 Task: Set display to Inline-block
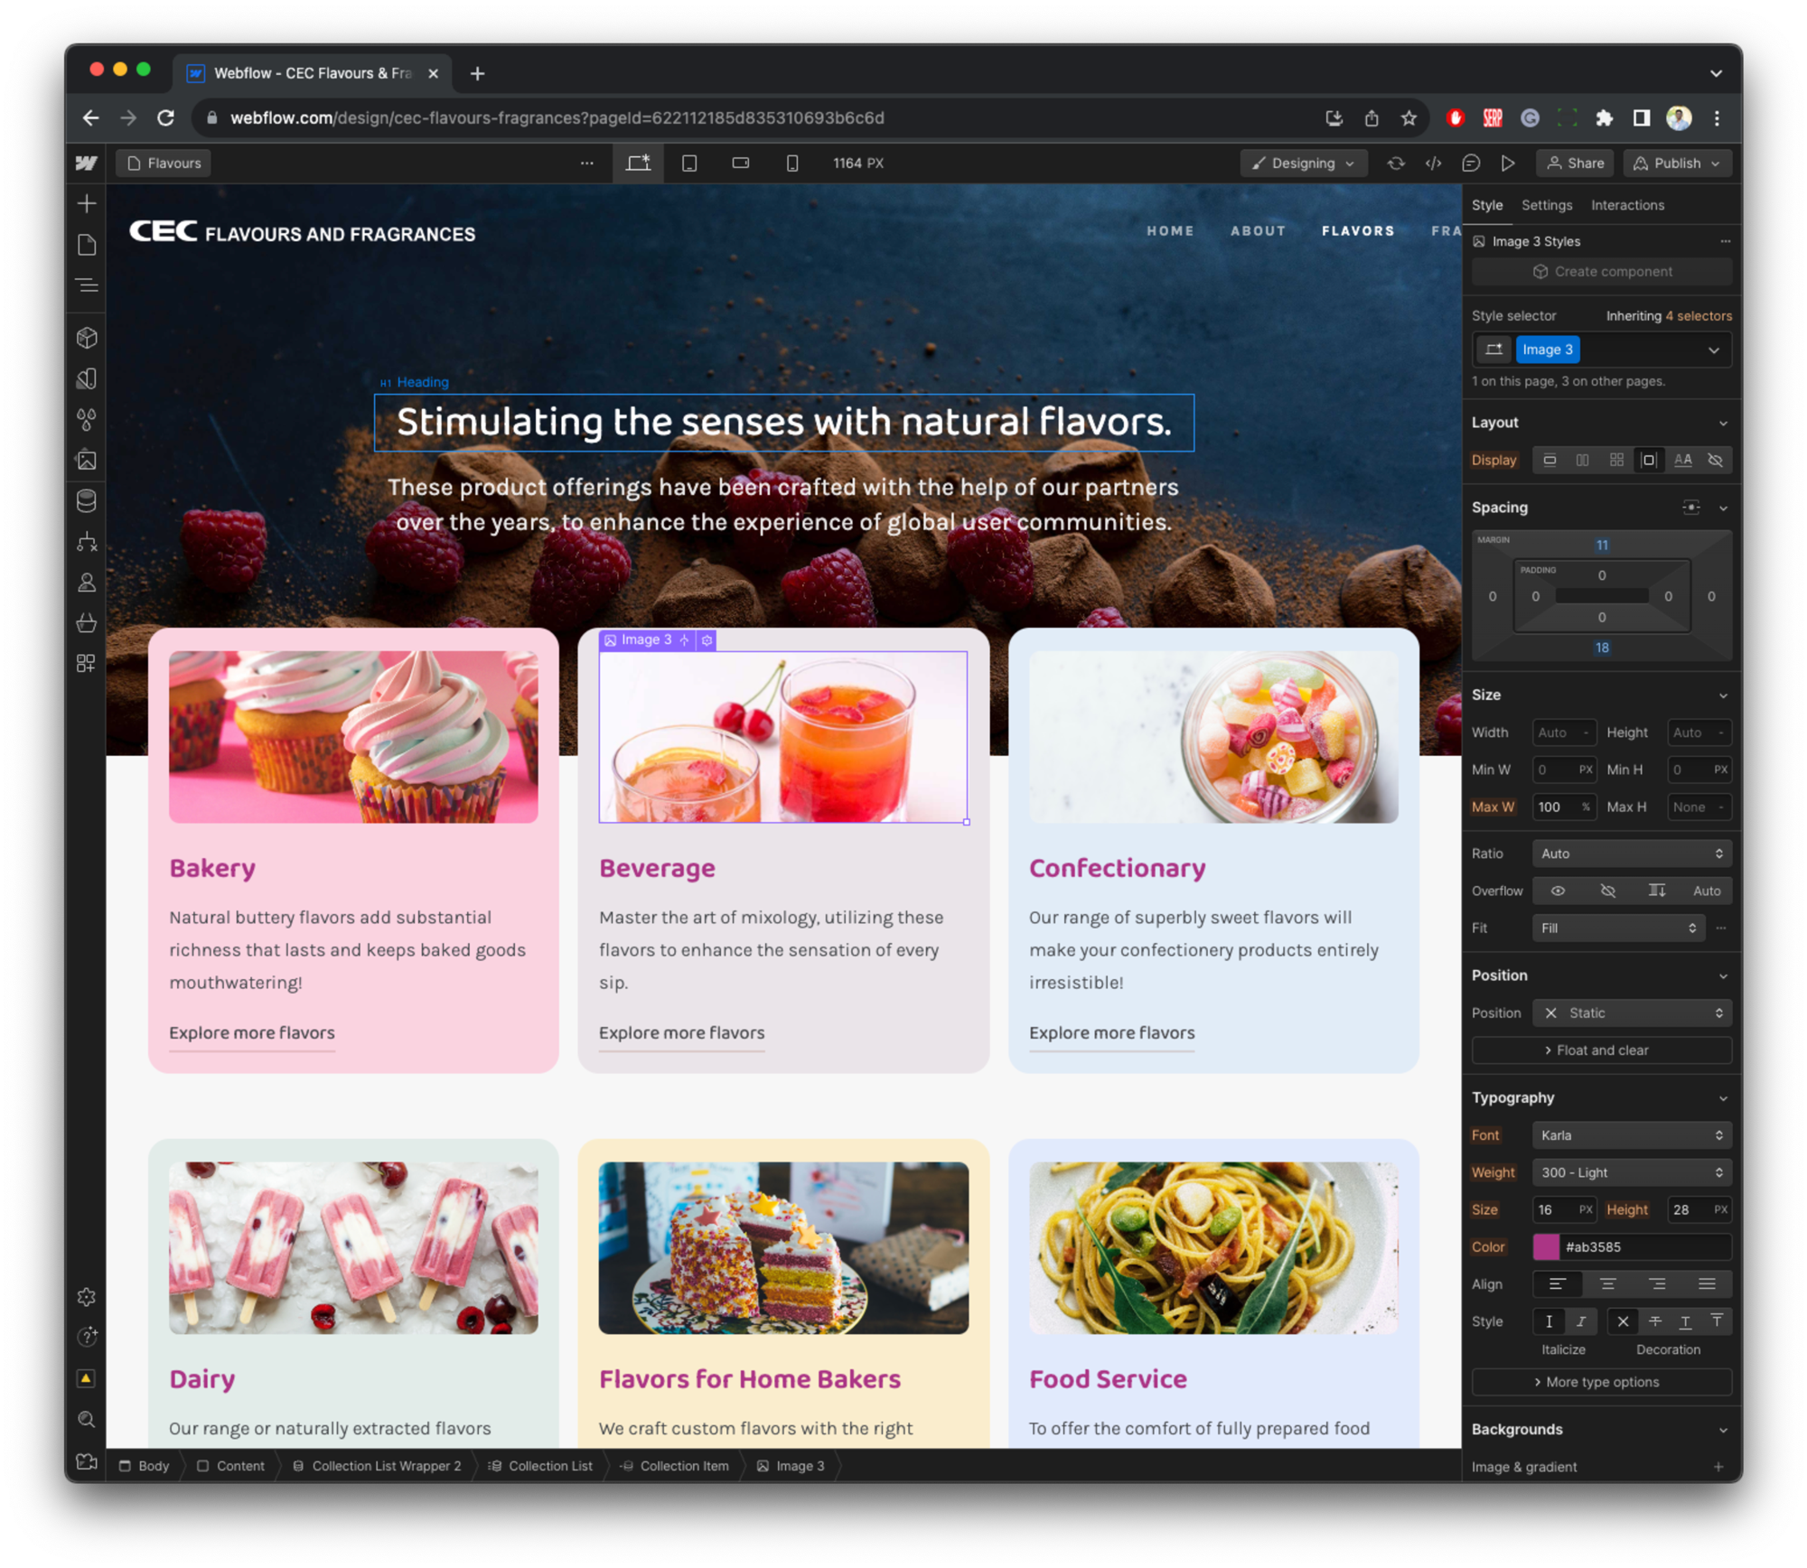pos(1649,461)
